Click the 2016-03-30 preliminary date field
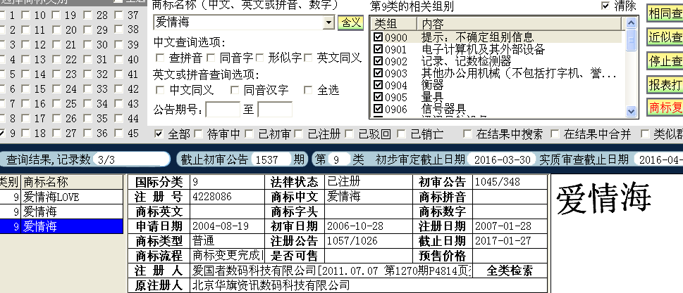The width and height of the screenshot is (683, 293). 501,159
